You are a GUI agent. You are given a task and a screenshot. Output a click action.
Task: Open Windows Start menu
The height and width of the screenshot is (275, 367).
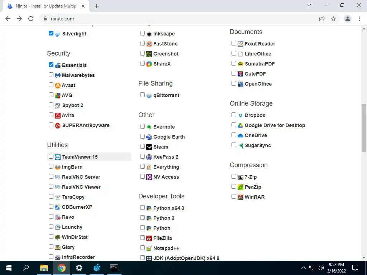9,268
